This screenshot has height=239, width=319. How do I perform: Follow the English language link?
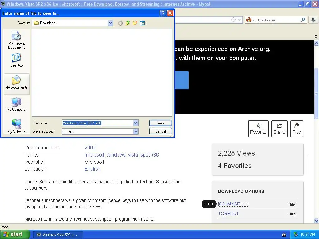[92, 169]
